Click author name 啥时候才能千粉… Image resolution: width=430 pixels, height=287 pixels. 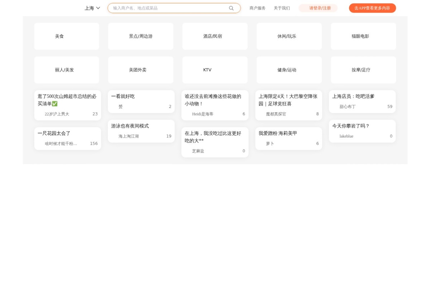(x=61, y=143)
